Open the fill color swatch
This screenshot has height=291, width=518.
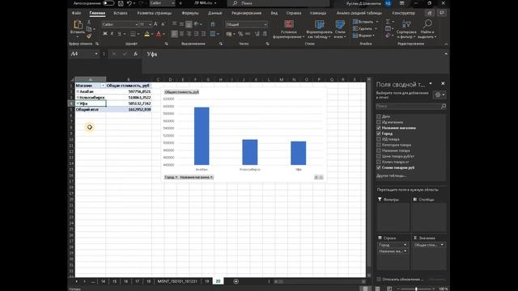pyautogui.click(x=147, y=34)
